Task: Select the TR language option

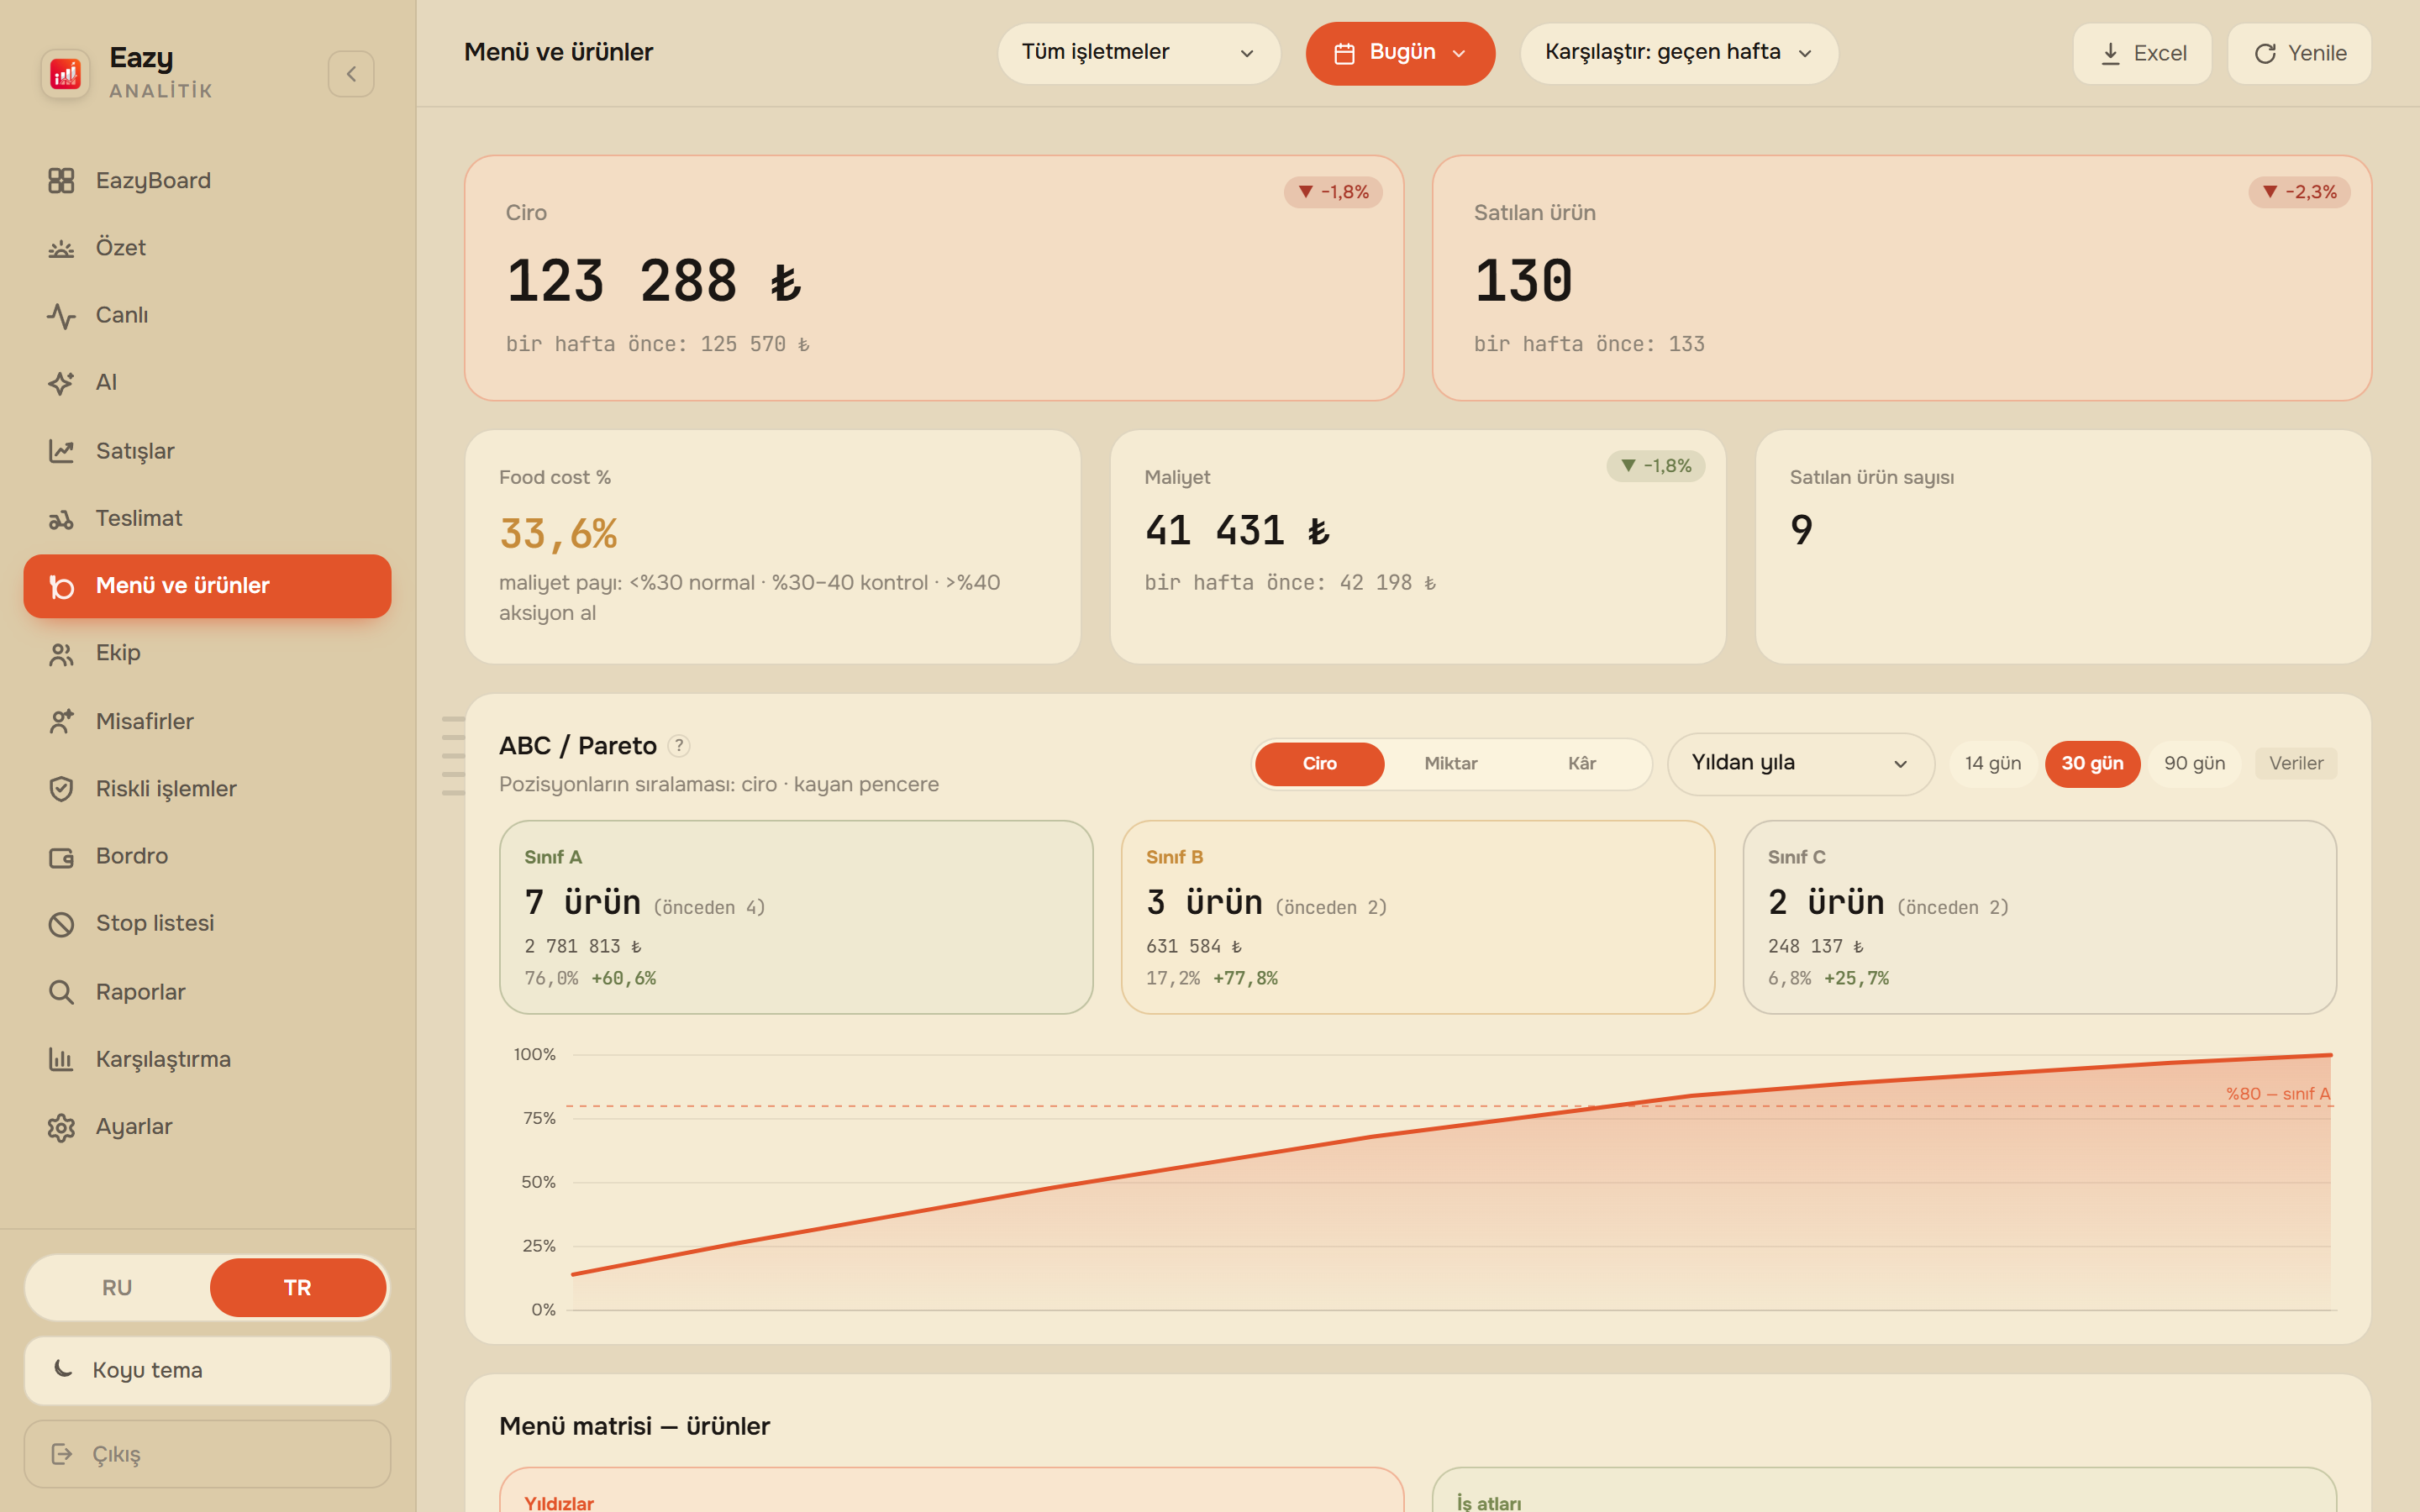Action: (298, 1288)
